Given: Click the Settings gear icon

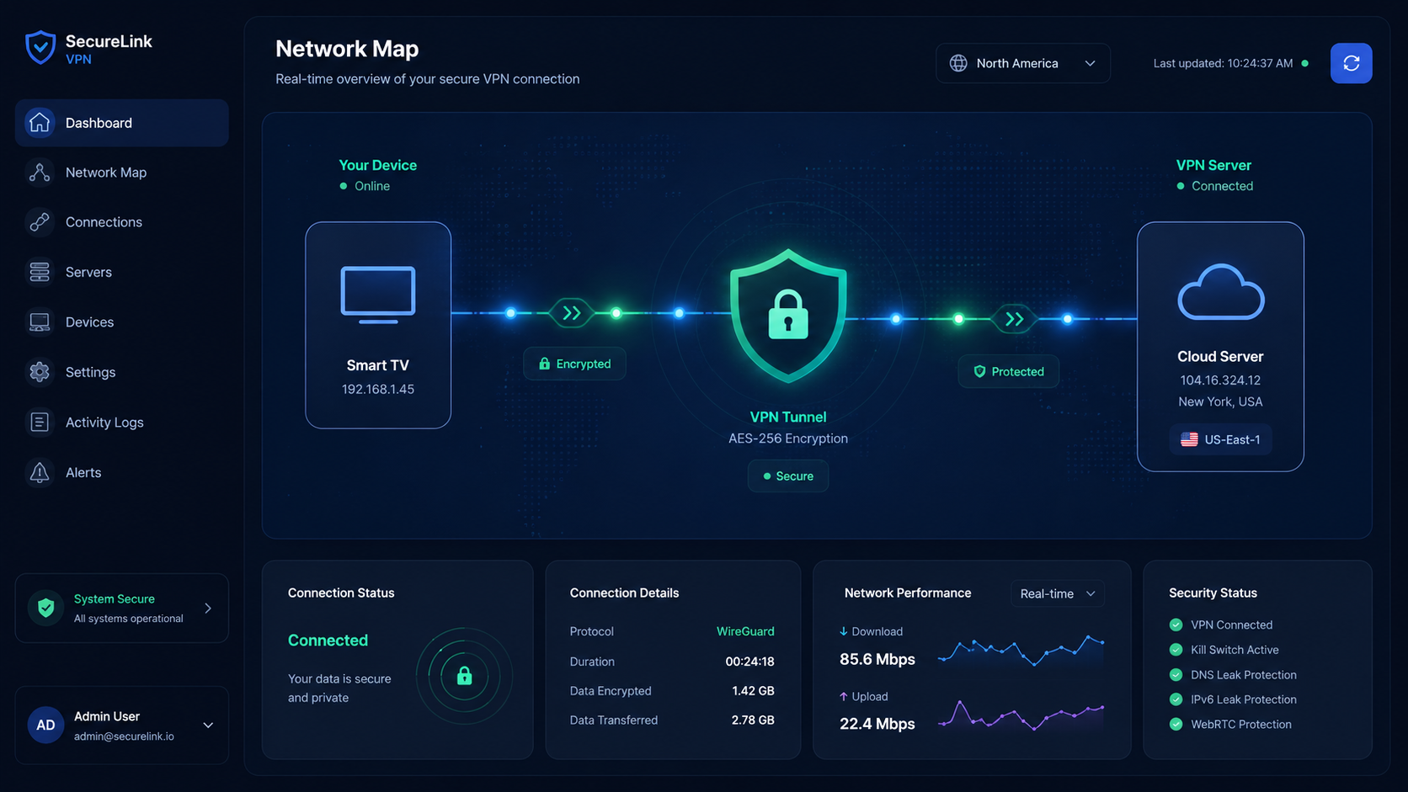Looking at the screenshot, I should tap(40, 372).
